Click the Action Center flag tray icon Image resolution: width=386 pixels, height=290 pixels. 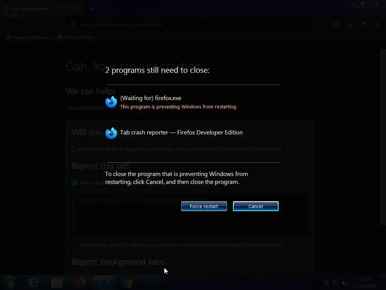(326, 283)
